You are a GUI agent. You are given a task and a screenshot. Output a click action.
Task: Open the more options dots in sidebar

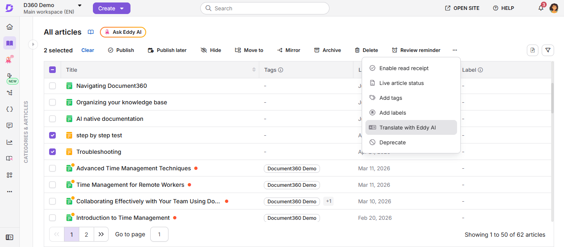click(x=9, y=191)
